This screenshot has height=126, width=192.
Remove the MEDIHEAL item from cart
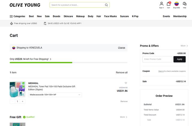[x=124, y=101]
